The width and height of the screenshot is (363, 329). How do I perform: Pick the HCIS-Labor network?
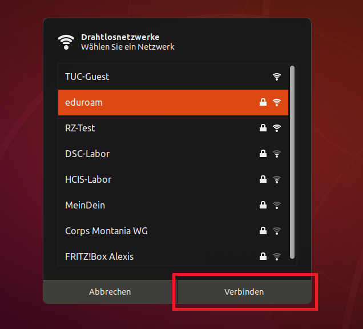(173, 179)
